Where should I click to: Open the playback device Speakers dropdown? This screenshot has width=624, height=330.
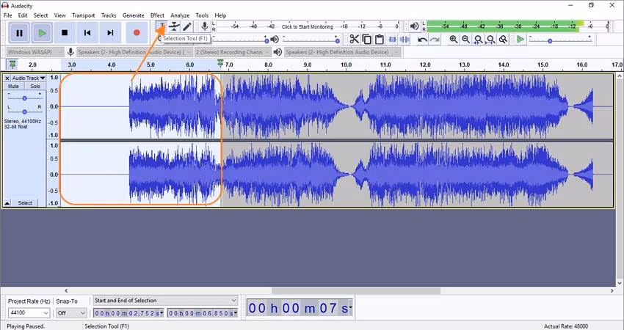(x=342, y=52)
